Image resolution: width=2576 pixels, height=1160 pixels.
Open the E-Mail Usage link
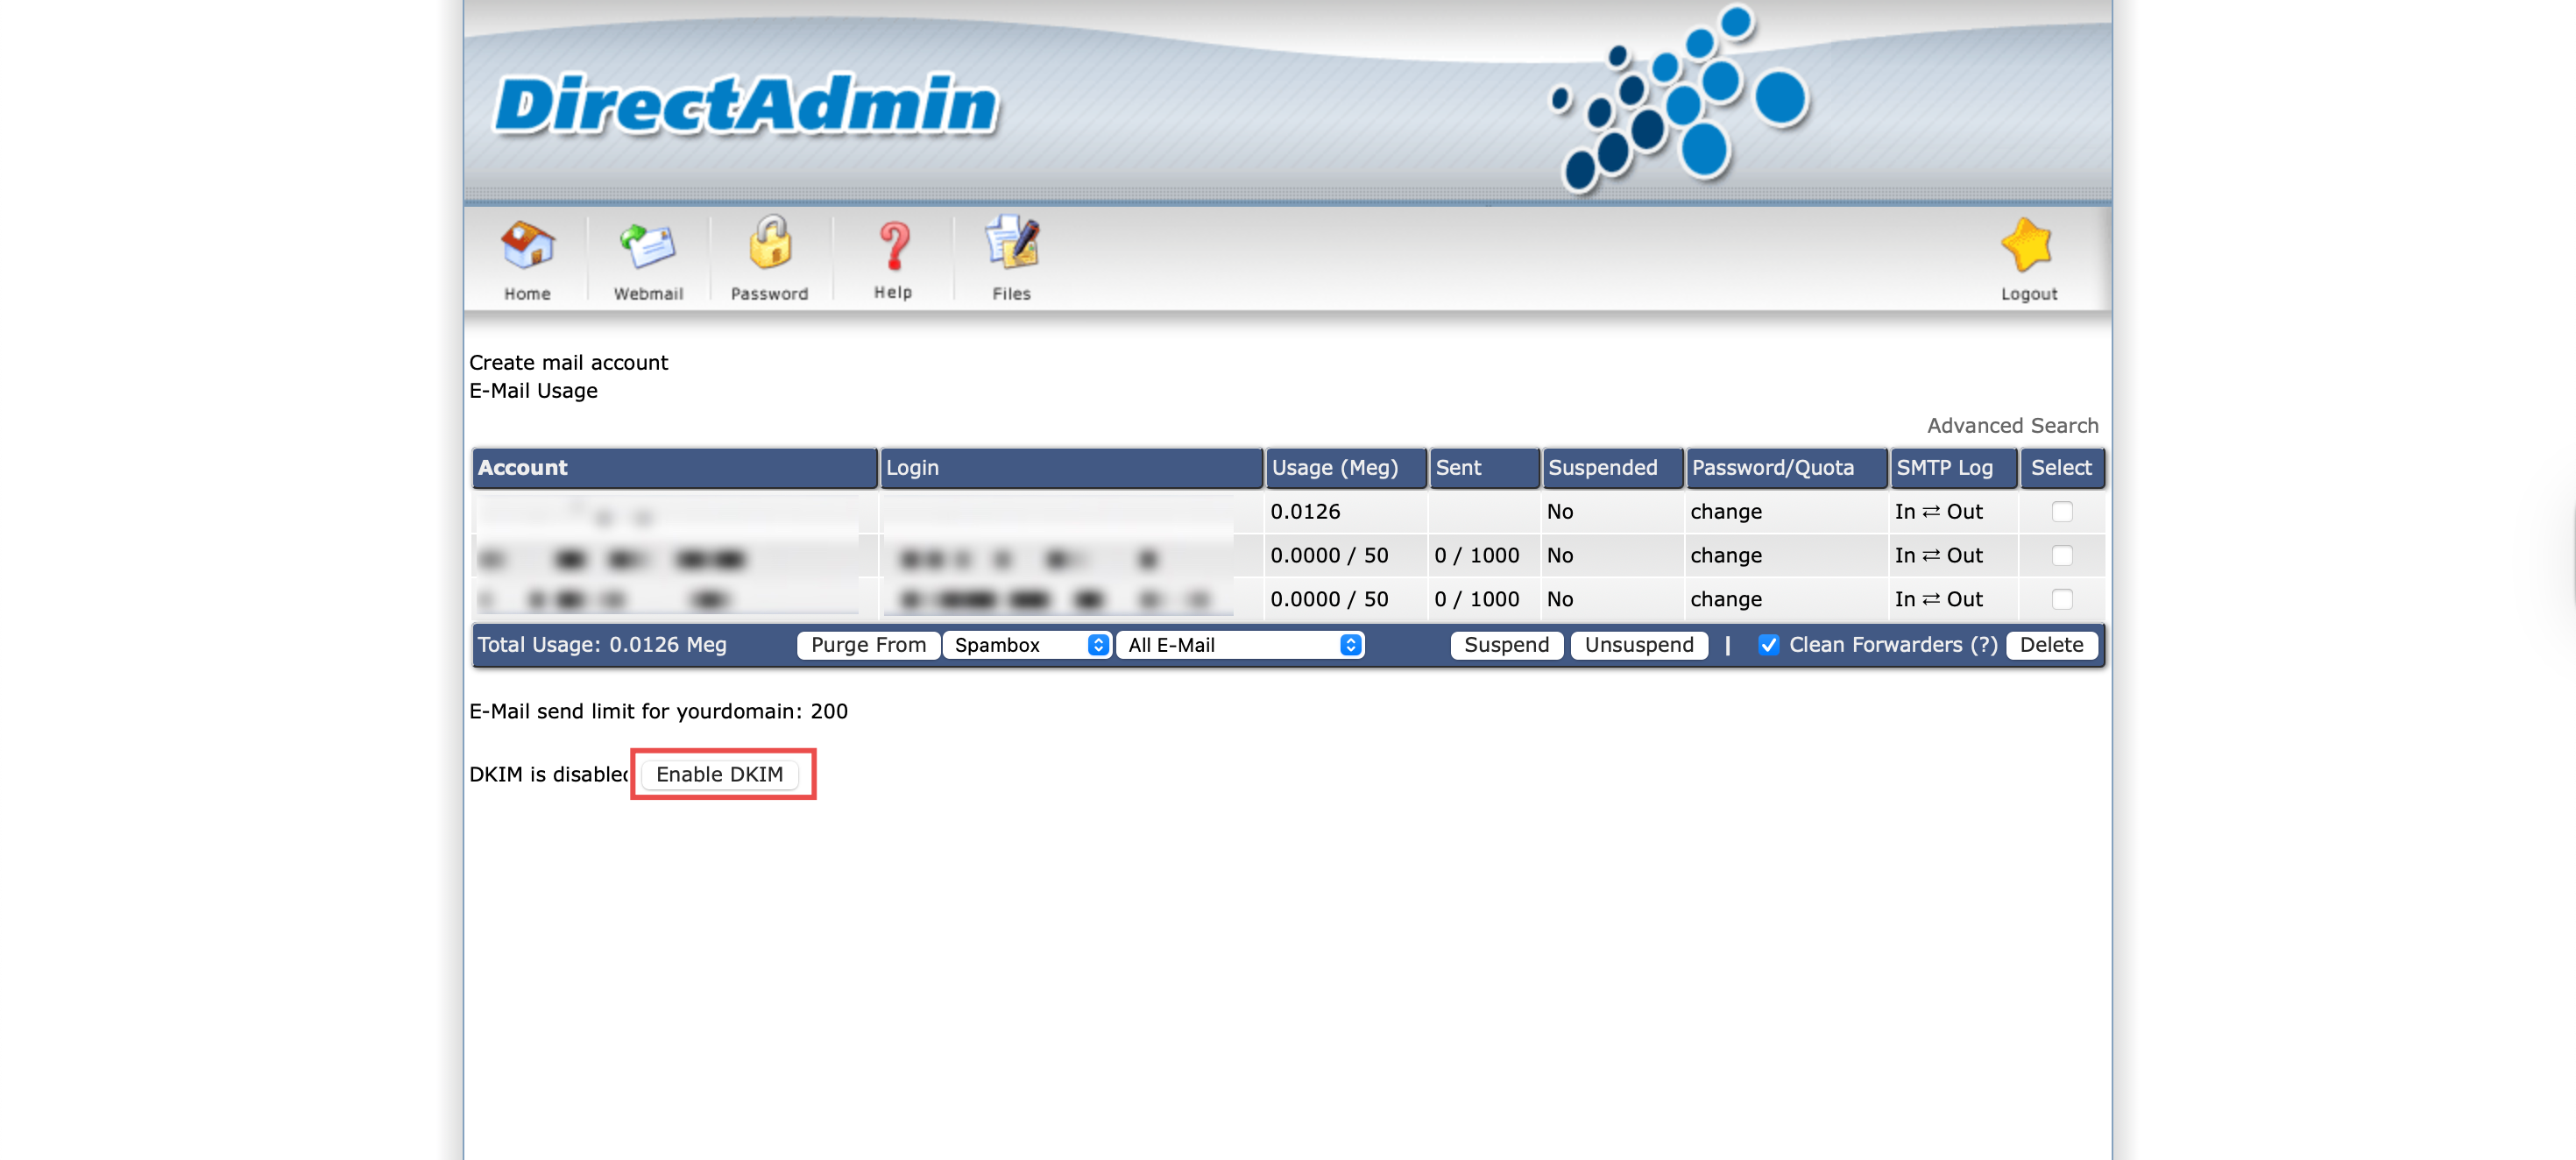533,390
